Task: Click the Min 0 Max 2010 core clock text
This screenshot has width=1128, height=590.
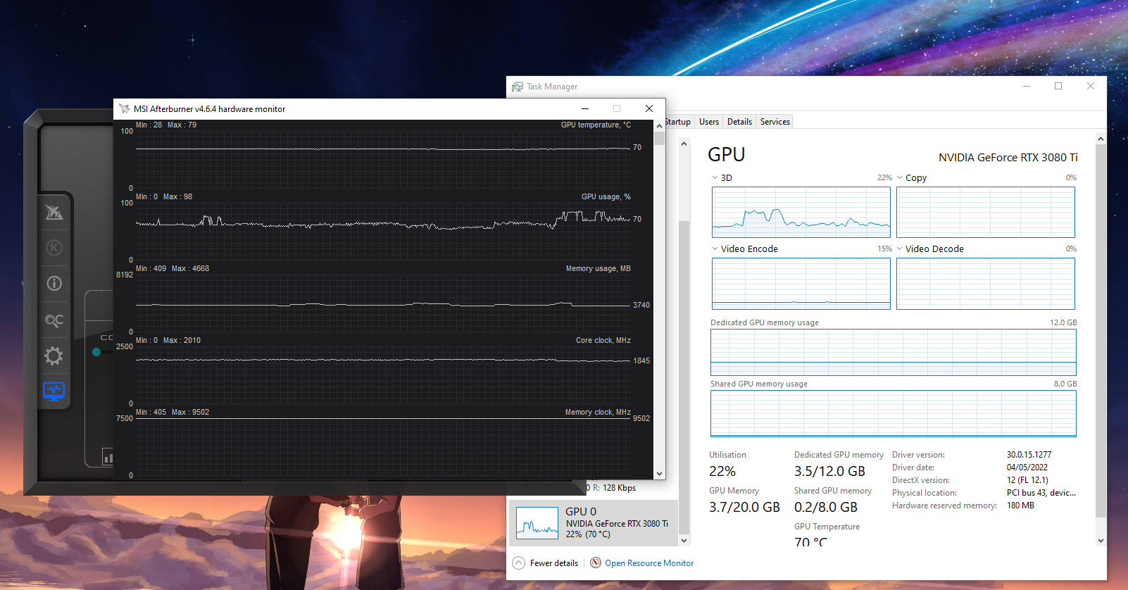Action: (168, 340)
